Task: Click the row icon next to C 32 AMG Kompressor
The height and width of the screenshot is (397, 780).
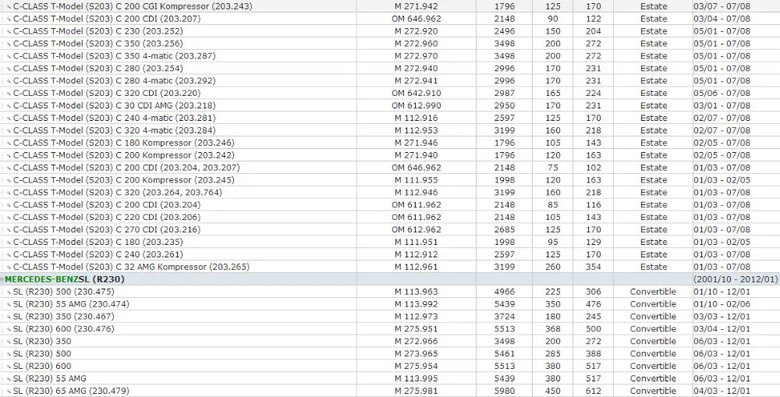Action: (x=9, y=268)
